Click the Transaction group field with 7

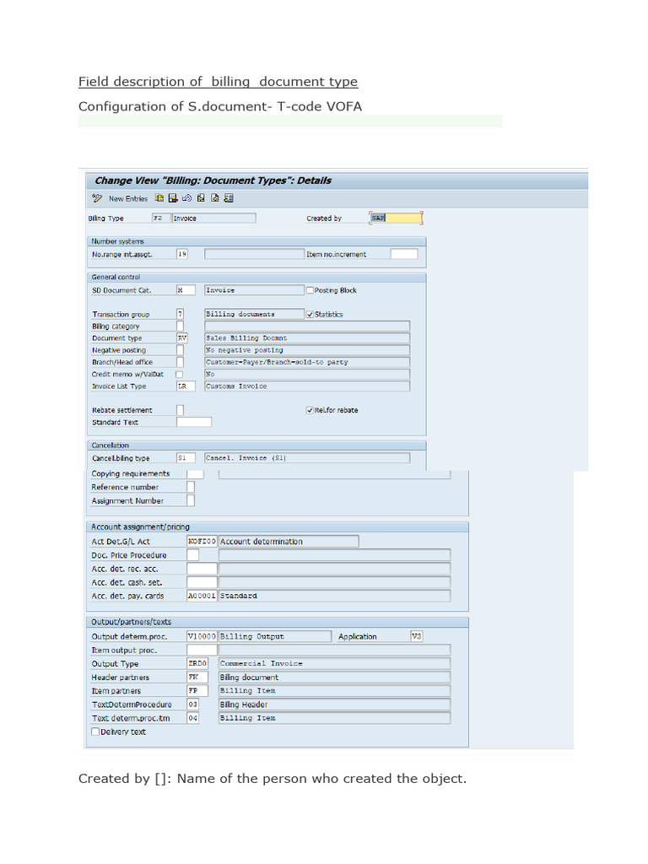(181, 314)
